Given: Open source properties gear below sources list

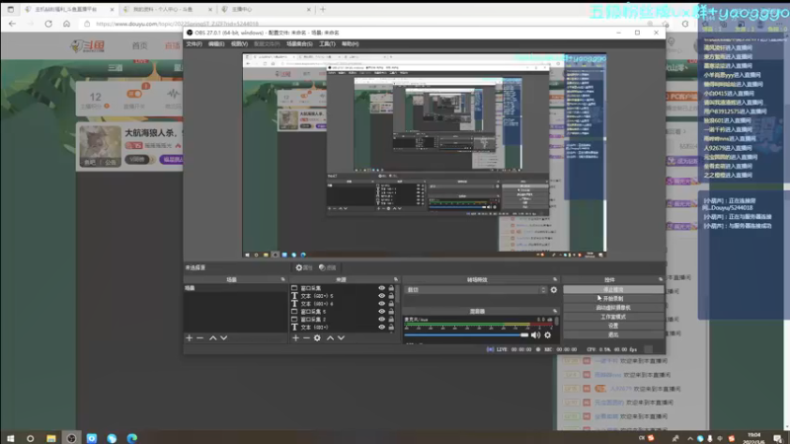Looking at the screenshot, I should point(317,337).
